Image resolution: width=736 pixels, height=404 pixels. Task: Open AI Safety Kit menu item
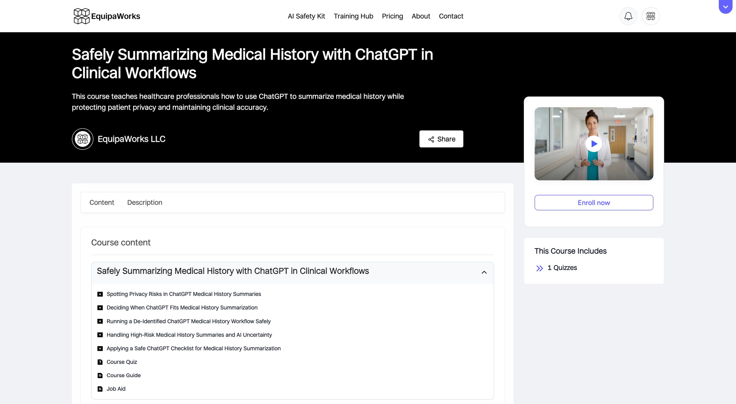[x=306, y=16]
